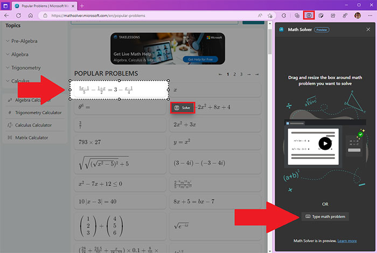Open the −2x² + 8x + 4 problem card
This screenshot has height=253, width=377.
coord(215,107)
